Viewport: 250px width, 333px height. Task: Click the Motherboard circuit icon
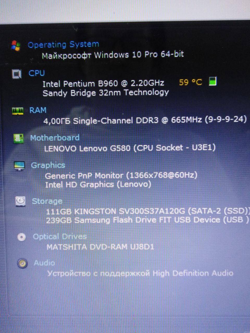[18, 138]
